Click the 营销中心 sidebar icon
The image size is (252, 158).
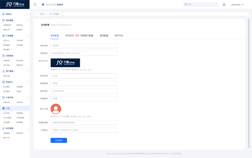3,82
